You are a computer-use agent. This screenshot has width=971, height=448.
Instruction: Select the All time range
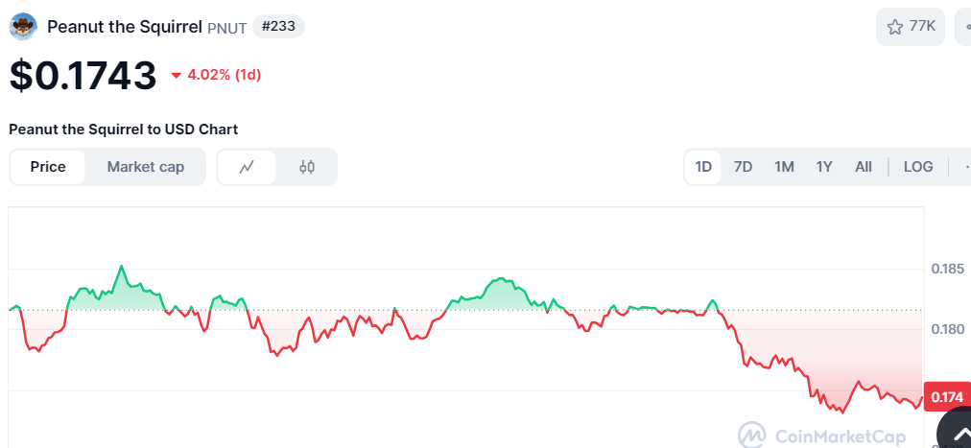click(864, 167)
